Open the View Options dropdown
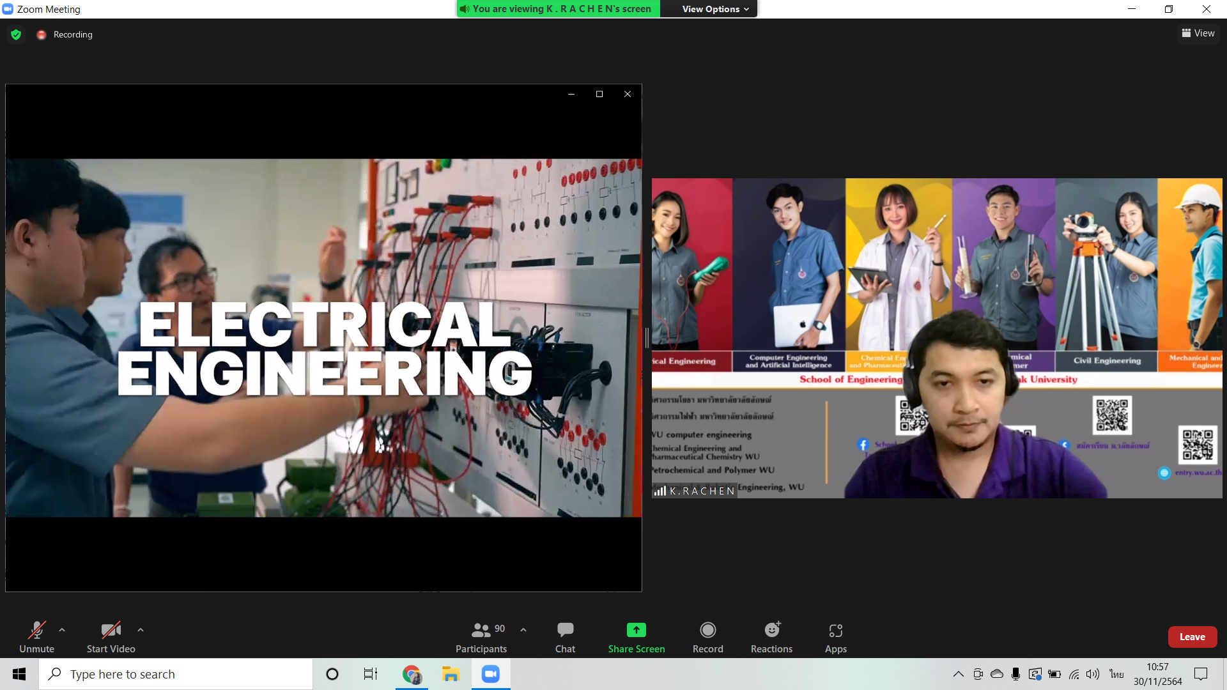 (714, 9)
